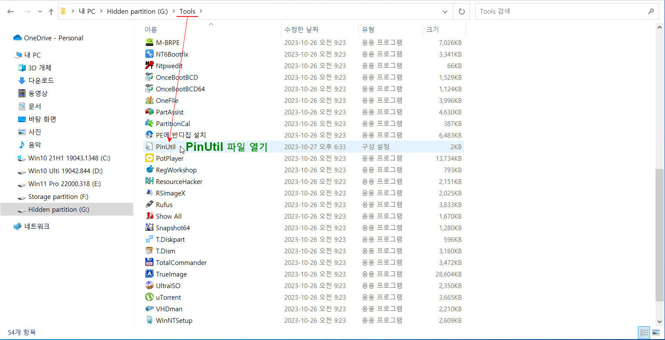Viewport: 665px width, 340px height.
Task: Select the VHDman icon
Action: [149, 309]
